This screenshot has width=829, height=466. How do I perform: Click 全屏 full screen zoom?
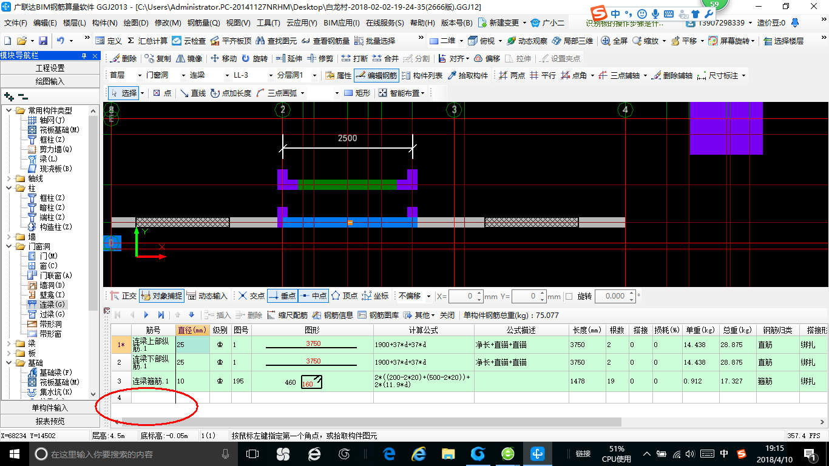click(x=614, y=41)
